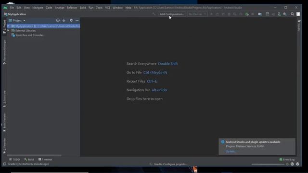Screen dimensions: 308x173
Task: Open the VCS menu
Action: [107, 8]
